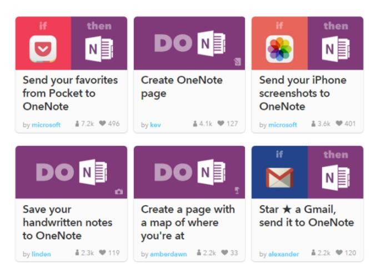Click the 'then' label on the Pocket recipe

click(99, 26)
